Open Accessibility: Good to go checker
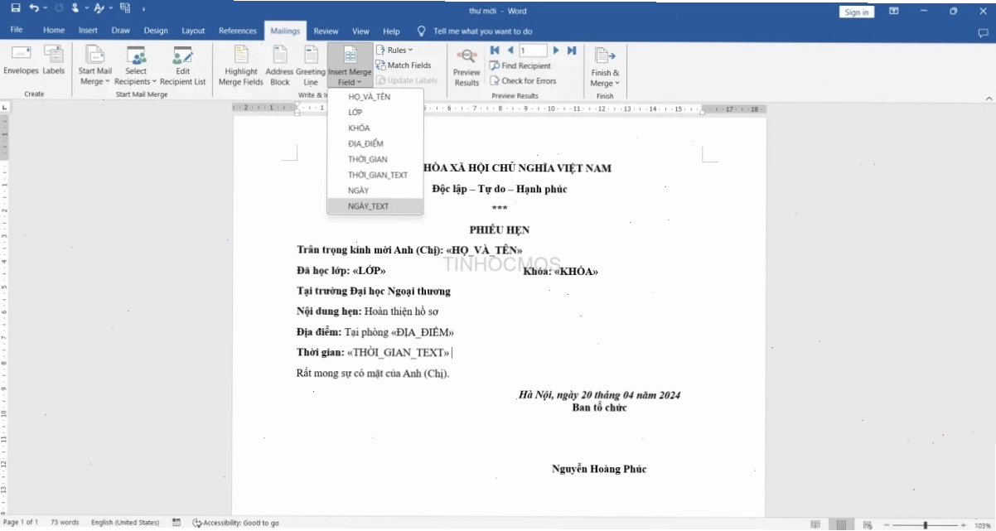The width and height of the screenshot is (996, 531). (236, 523)
